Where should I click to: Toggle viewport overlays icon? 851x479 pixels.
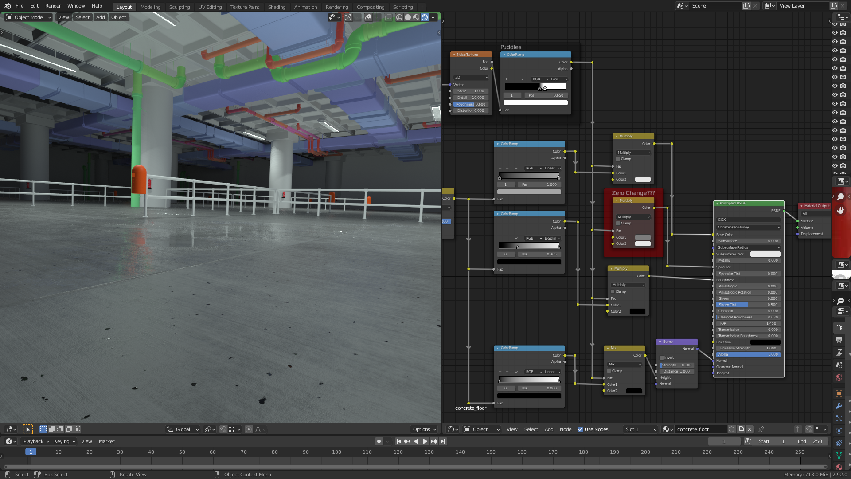368,17
